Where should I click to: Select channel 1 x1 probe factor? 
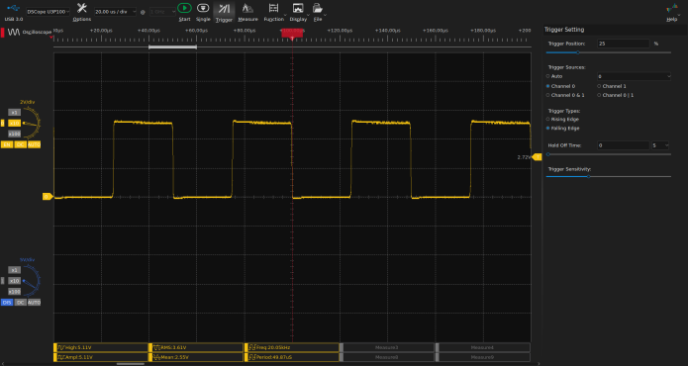[14, 270]
